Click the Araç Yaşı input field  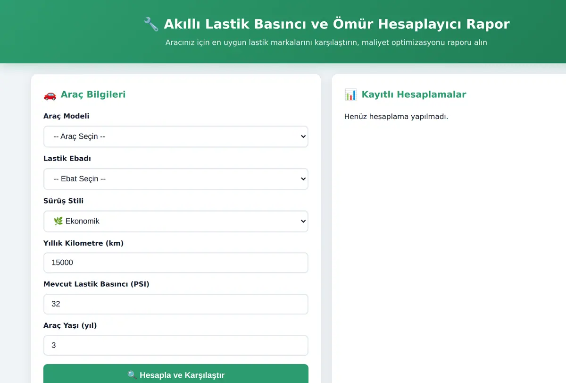tap(175, 345)
